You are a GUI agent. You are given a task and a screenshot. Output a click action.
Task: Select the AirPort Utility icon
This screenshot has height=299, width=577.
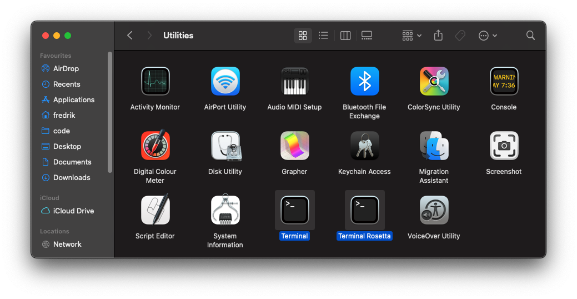pyautogui.click(x=225, y=81)
